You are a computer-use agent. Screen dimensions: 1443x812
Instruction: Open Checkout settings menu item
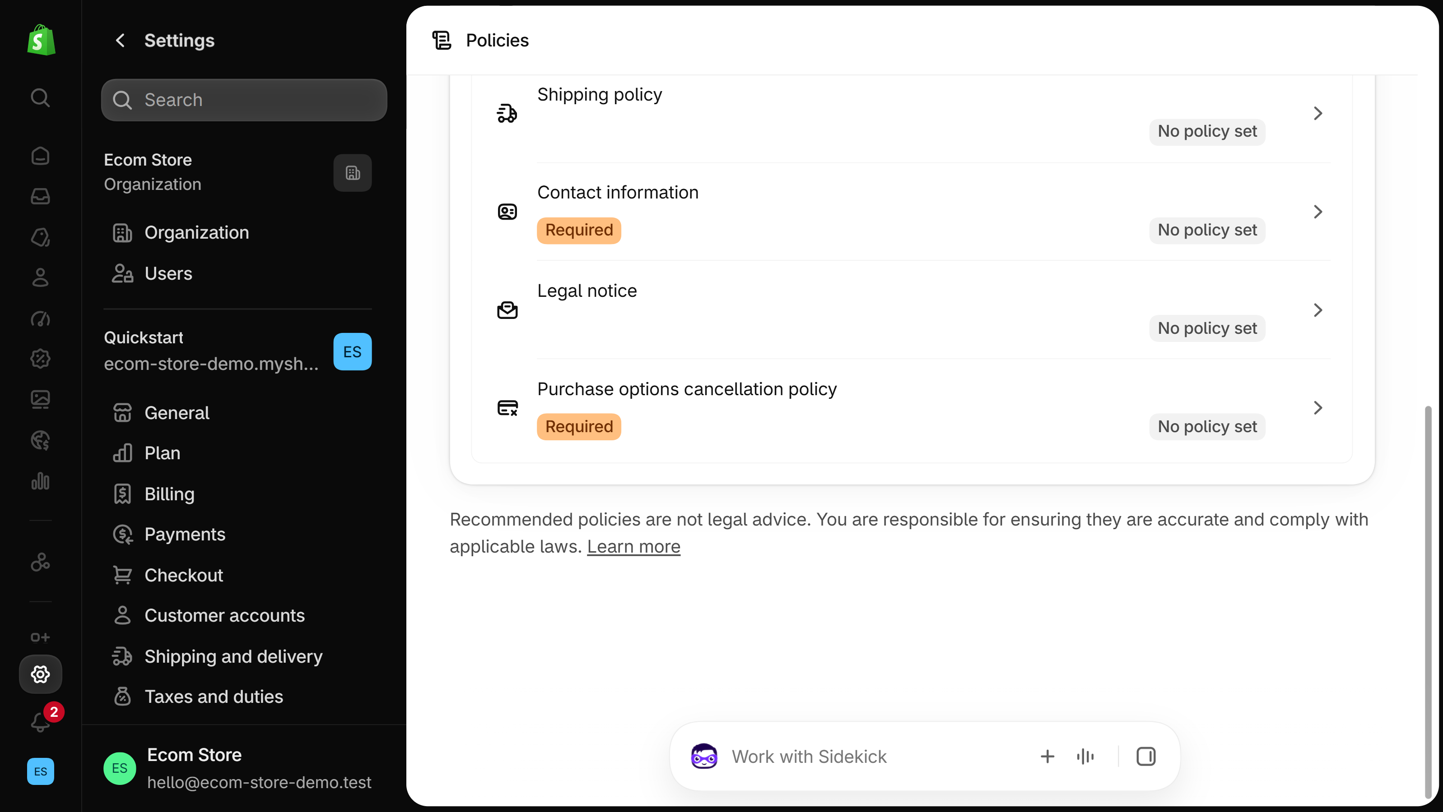tap(237, 575)
